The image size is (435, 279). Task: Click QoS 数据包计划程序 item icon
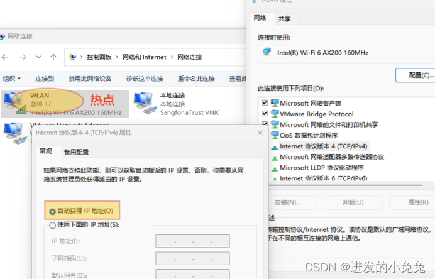pos(275,135)
